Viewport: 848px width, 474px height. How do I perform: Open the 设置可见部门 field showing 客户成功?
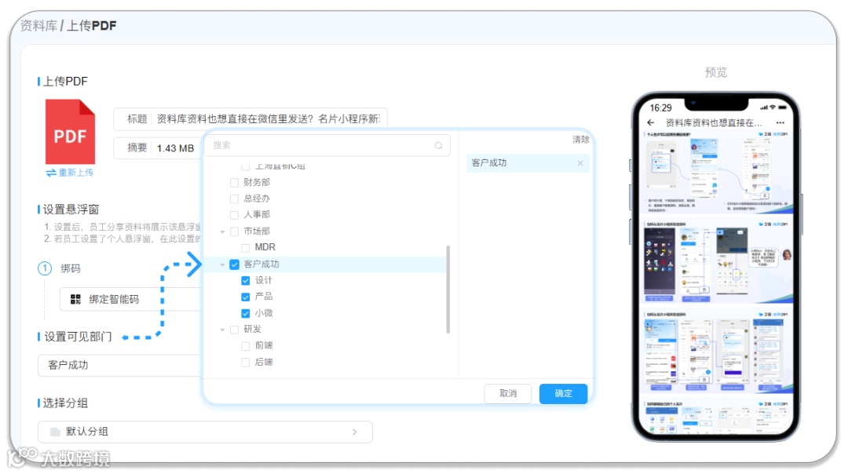tap(119, 366)
